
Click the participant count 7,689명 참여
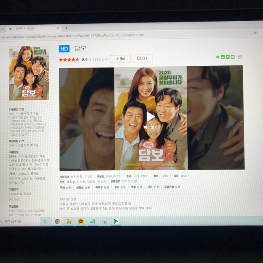click(x=99, y=60)
